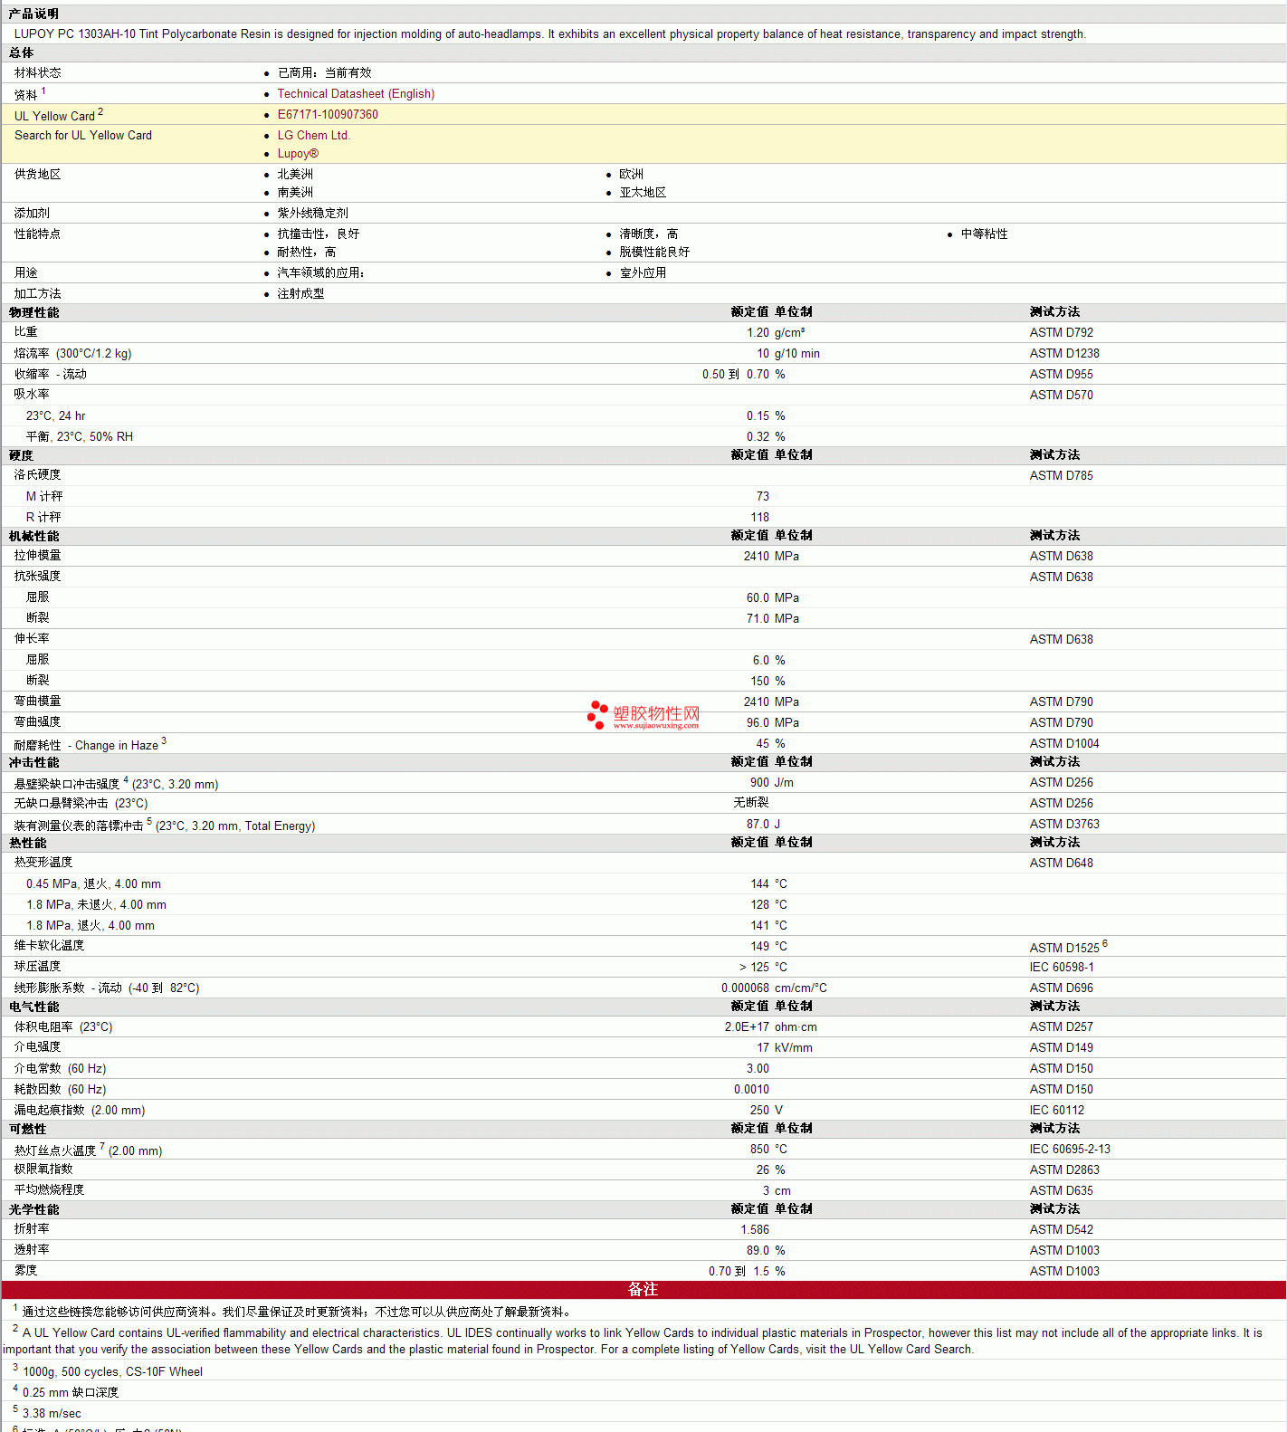This screenshot has height=1432, width=1287.
Task: Click the 汽车领域的应用 use entry
Action: click(321, 272)
